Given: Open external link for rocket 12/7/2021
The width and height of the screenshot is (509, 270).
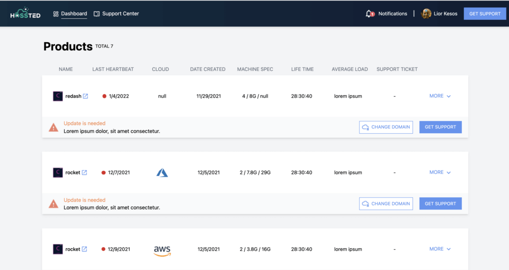Looking at the screenshot, I should pyautogui.click(x=85, y=172).
